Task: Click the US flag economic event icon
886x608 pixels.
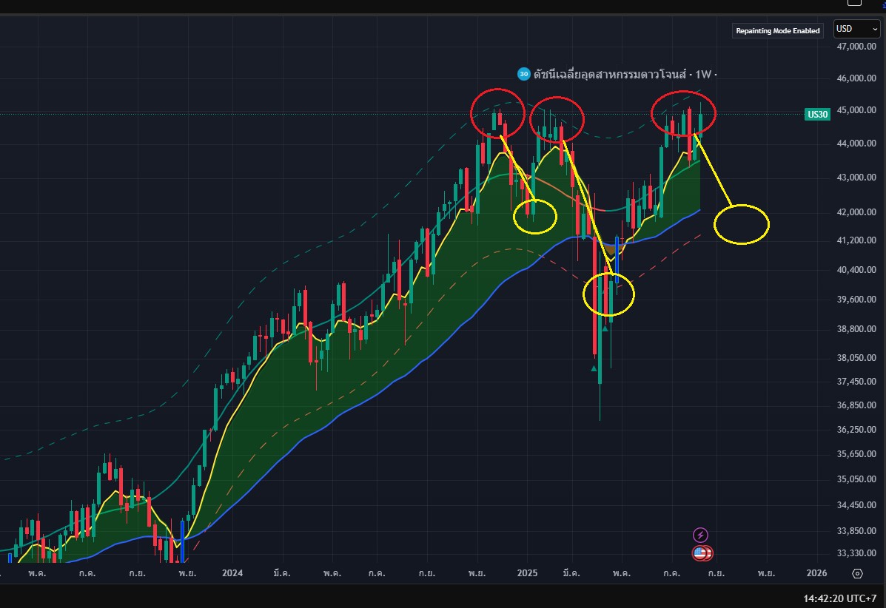Action: 701,553
